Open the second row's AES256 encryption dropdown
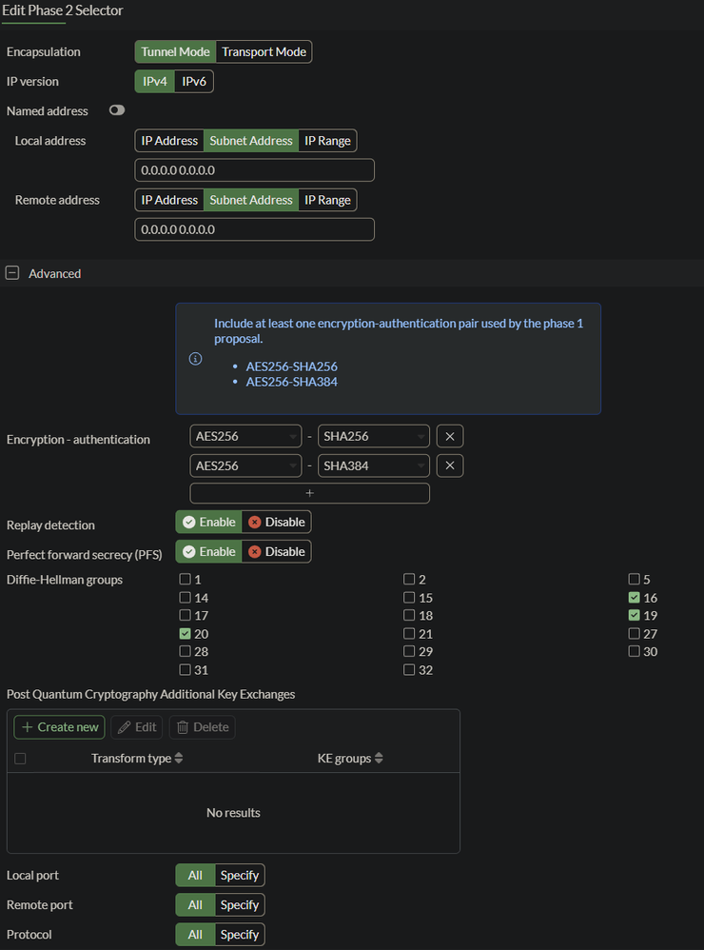 245,466
